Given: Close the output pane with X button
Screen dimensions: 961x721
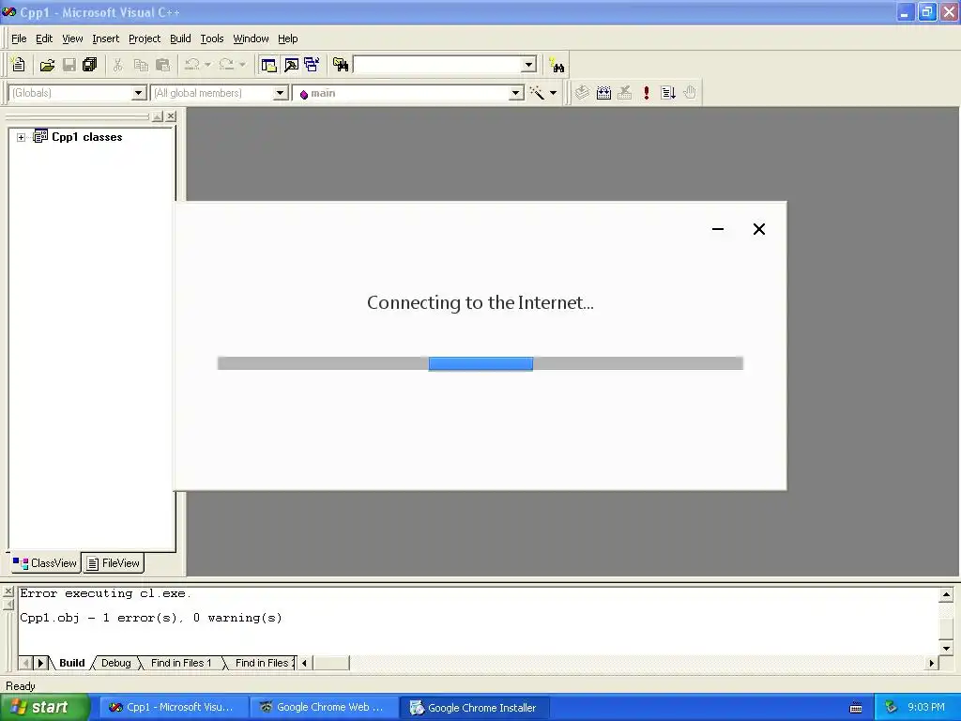Looking at the screenshot, I should point(8,591).
